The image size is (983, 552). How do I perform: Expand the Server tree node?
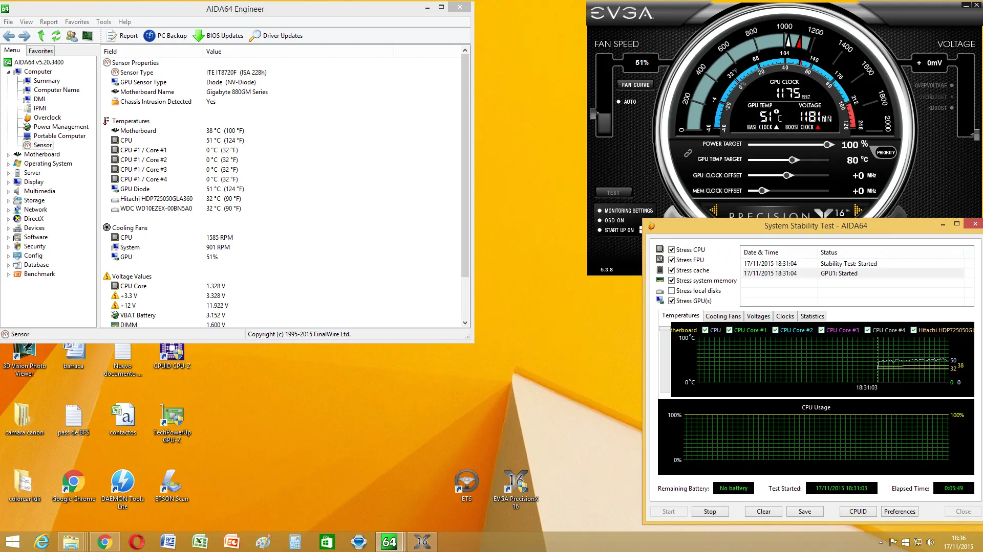tap(8, 173)
